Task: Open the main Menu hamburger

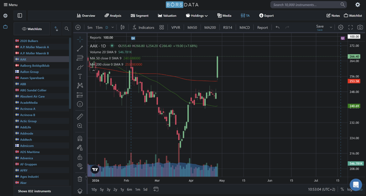Action: tap(10, 4)
